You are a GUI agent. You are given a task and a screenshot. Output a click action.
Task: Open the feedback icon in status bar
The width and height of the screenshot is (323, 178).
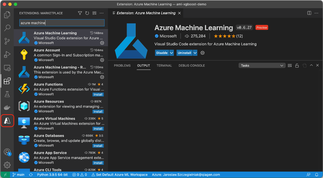click(x=308, y=175)
